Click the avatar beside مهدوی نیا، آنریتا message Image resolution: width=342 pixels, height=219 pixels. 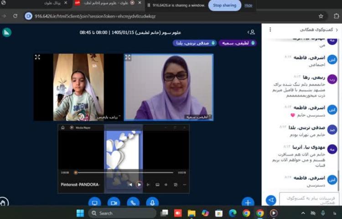click(x=332, y=149)
